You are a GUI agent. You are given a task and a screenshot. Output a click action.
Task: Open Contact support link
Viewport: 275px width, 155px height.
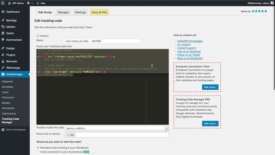[186, 48]
